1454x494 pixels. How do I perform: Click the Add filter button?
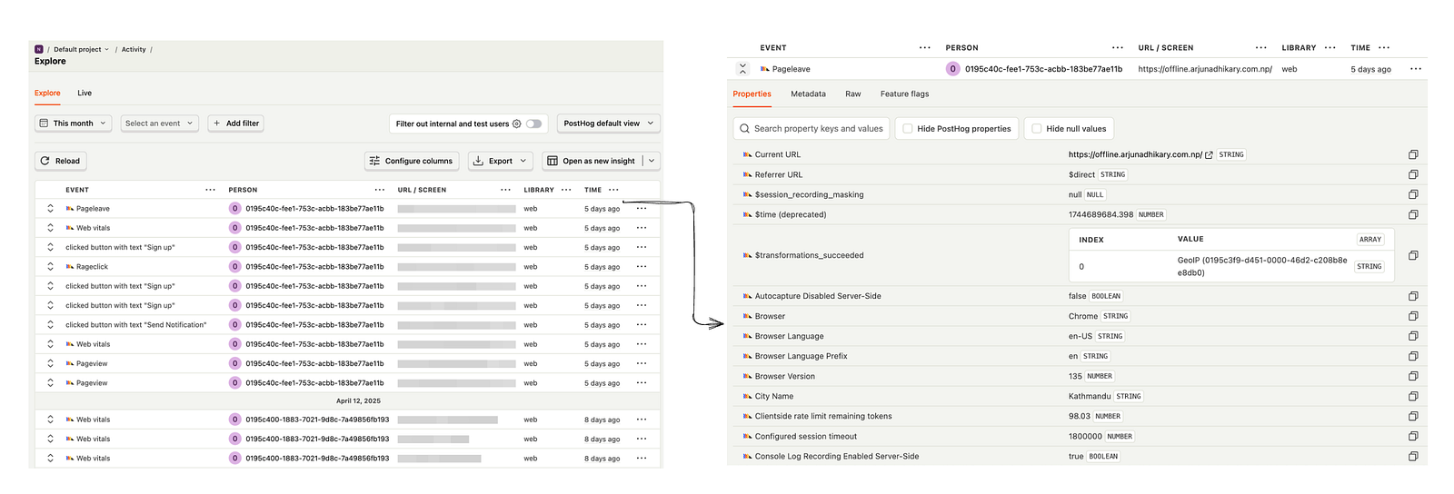236,123
